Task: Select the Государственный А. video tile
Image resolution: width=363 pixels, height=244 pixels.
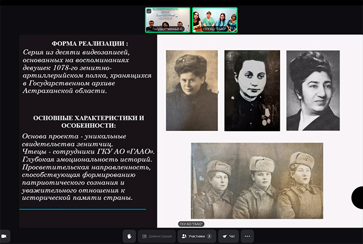Action: [x=168, y=20]
